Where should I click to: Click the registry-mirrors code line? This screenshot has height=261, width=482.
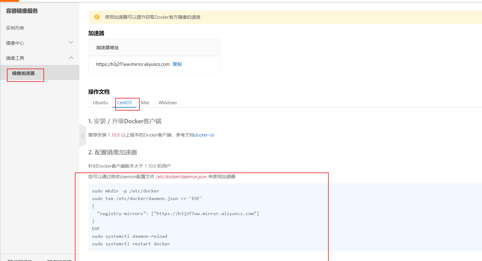pyautogui.click(x=178, y=214)
